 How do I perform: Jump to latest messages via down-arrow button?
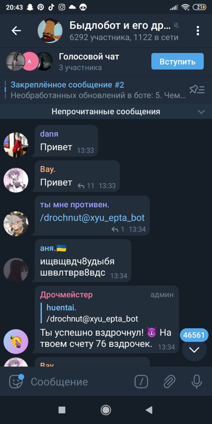tap(194, 349)
